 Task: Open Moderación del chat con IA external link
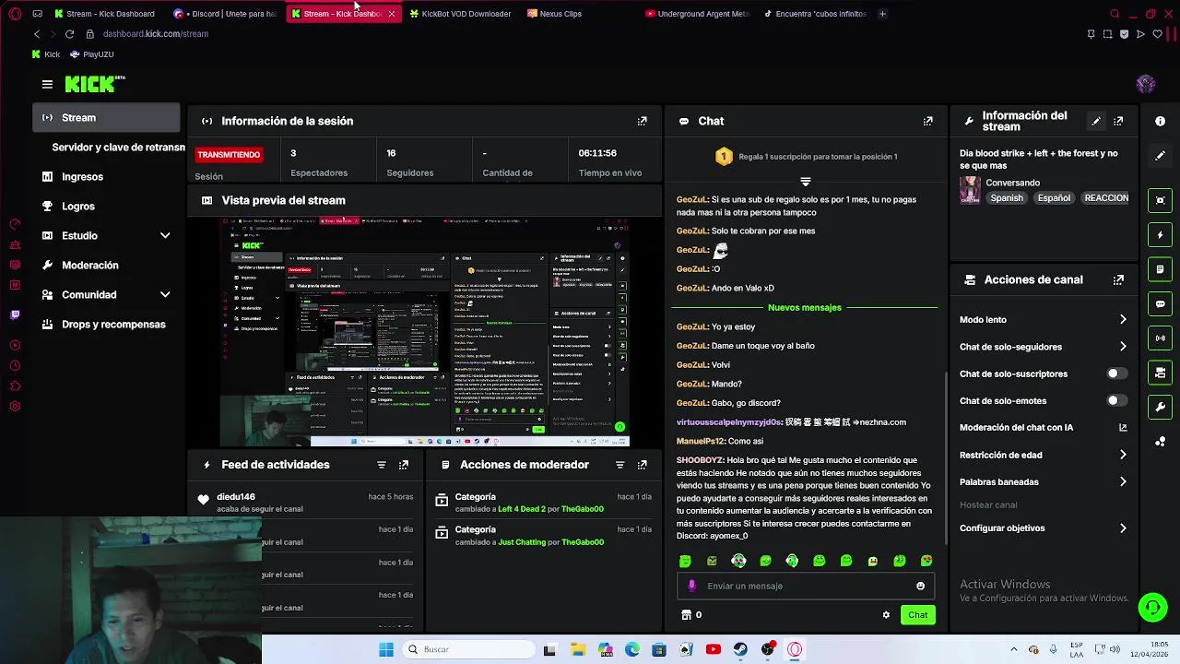(x=1123, y=428)
